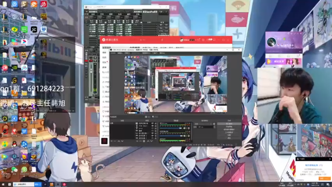The width and height of the screenshot is (332, 187).
Task: Click add scene plus icon in OBS
Action: coord(112,141)
